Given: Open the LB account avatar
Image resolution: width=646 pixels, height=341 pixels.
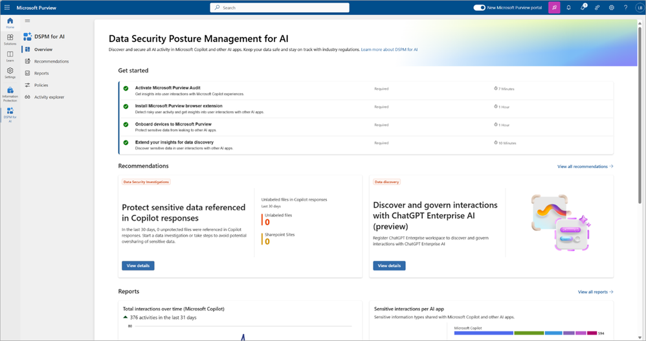Looking at the screenshot, I should point(640,7).
